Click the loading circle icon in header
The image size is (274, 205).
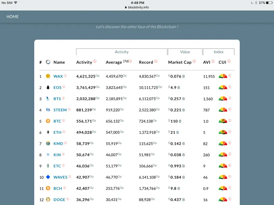click(x=48, y=62)
